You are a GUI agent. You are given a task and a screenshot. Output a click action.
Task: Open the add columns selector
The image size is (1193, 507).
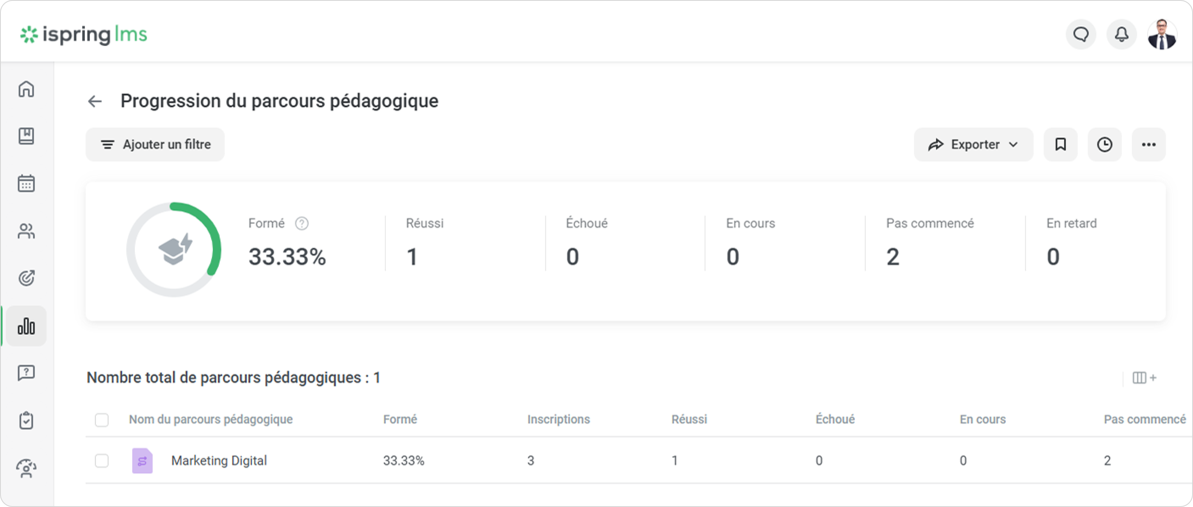tap(1144, 378)
